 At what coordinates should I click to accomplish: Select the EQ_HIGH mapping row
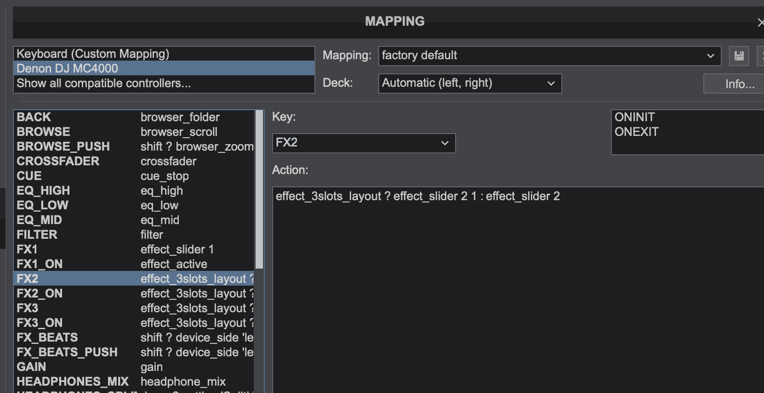point(134,191)
